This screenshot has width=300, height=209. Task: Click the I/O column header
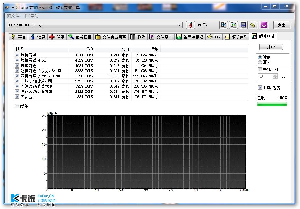click(82, 49)
